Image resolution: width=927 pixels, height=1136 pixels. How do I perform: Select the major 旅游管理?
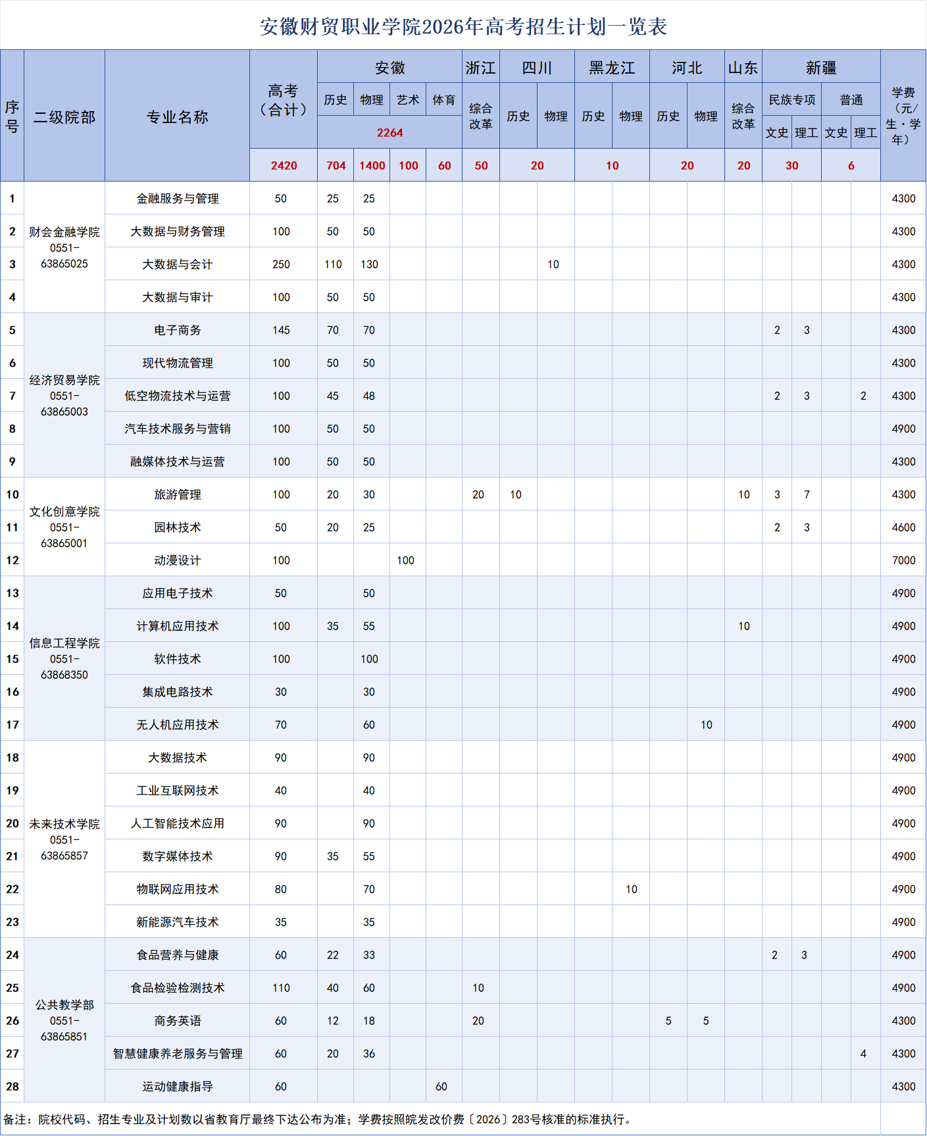(177, 494)
